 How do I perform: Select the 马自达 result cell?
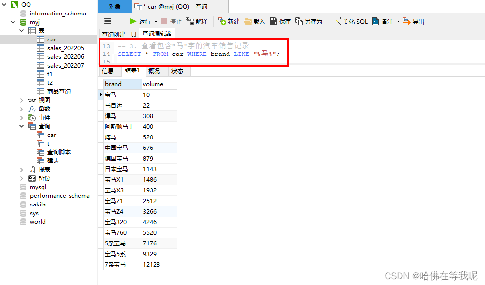[x=123, y=105]
